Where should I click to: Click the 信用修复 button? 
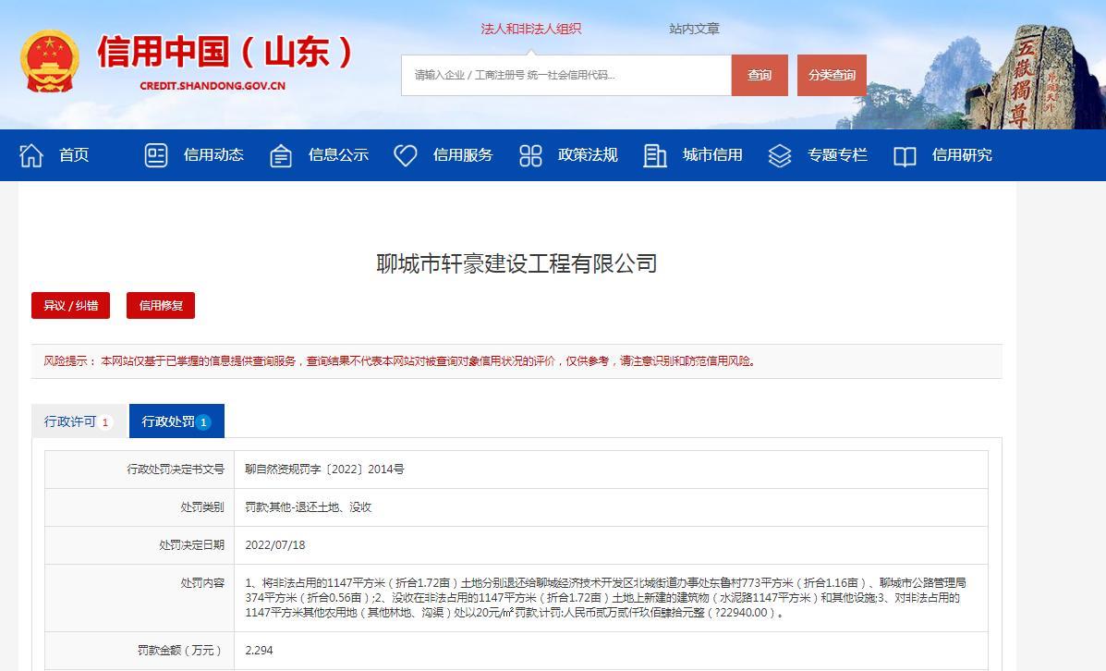(161, 306)
